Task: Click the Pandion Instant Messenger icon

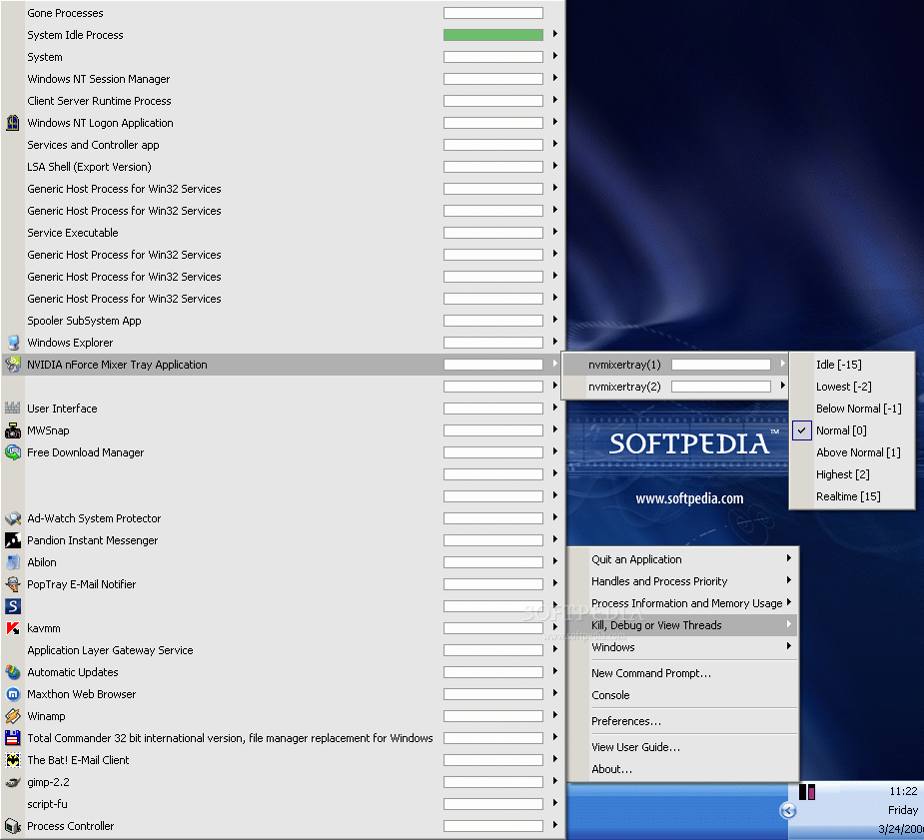Action: [x=12, y=540]
